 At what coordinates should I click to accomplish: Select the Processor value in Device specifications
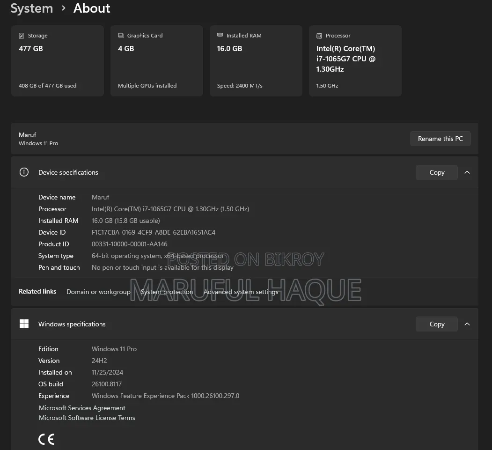tap(170, 209)
